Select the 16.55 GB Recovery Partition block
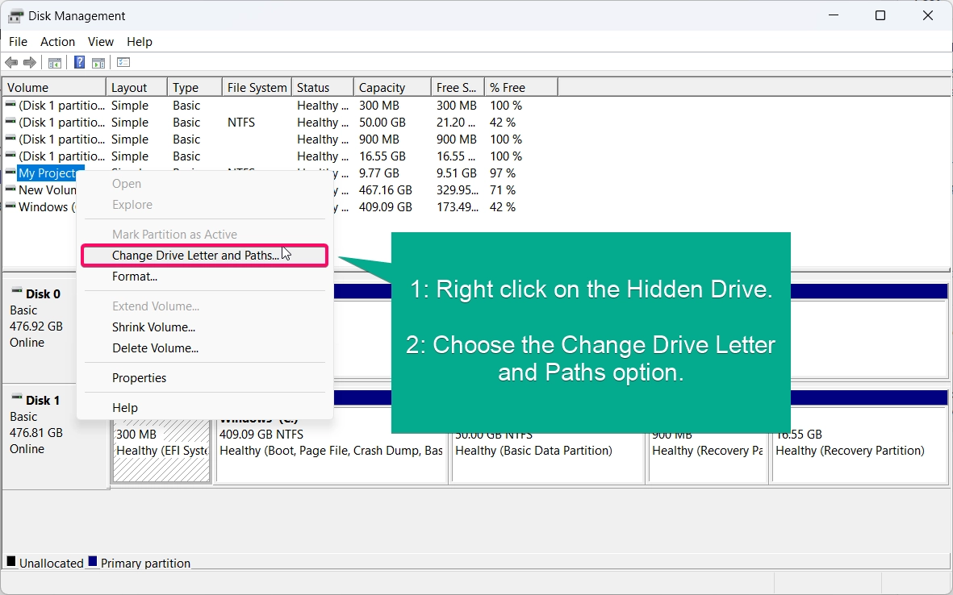953x595 pixels. [860, 447]
